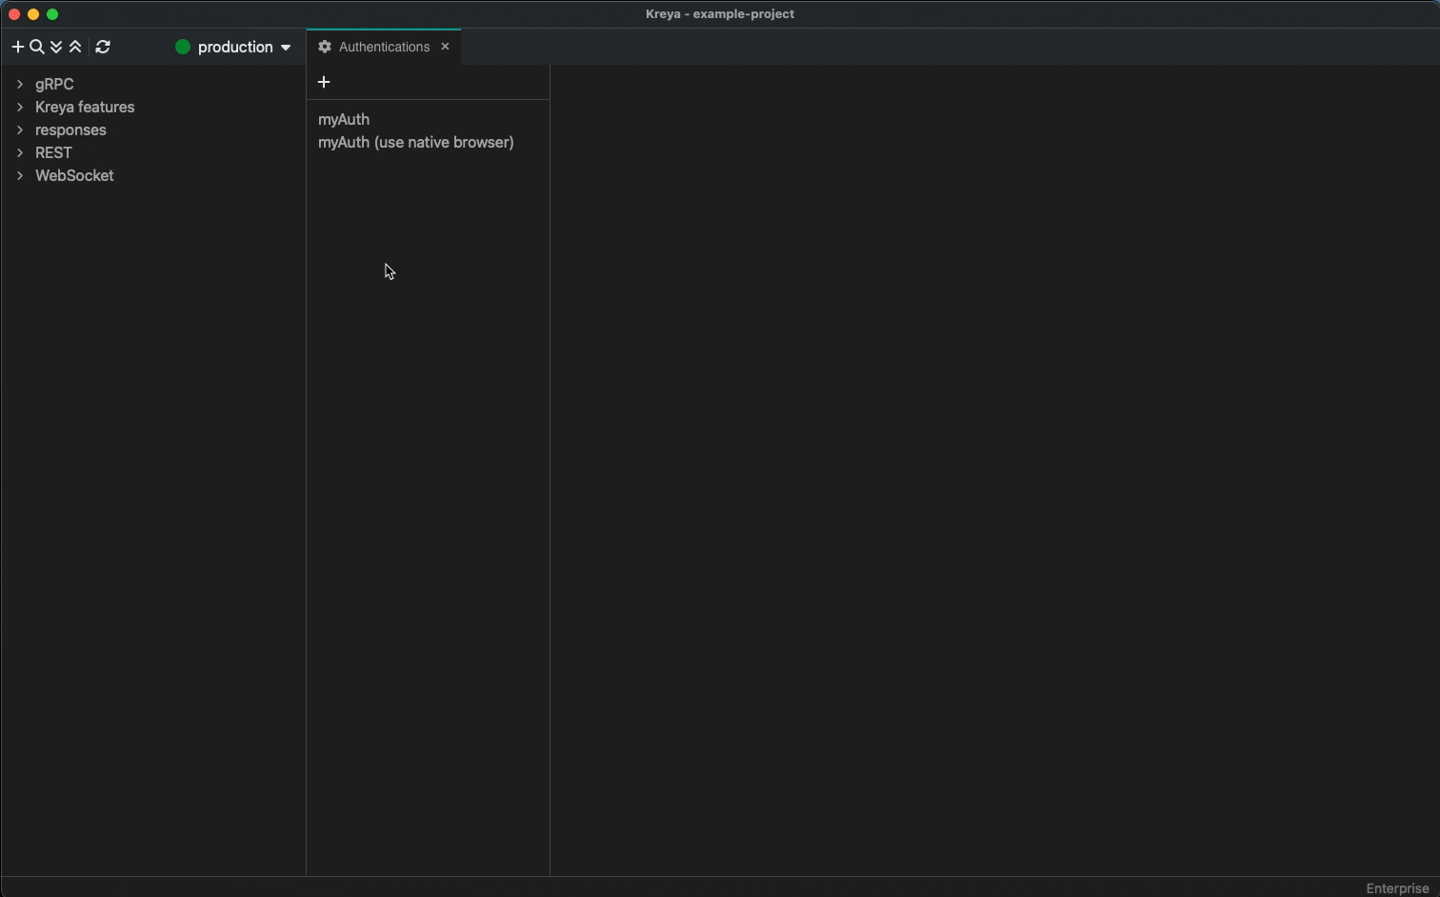
Task: Select the REST tree item
Action: tap(53, 152)
